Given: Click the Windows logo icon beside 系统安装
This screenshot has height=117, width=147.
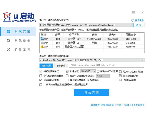Looking at the screenshot, I should (8, 31).
